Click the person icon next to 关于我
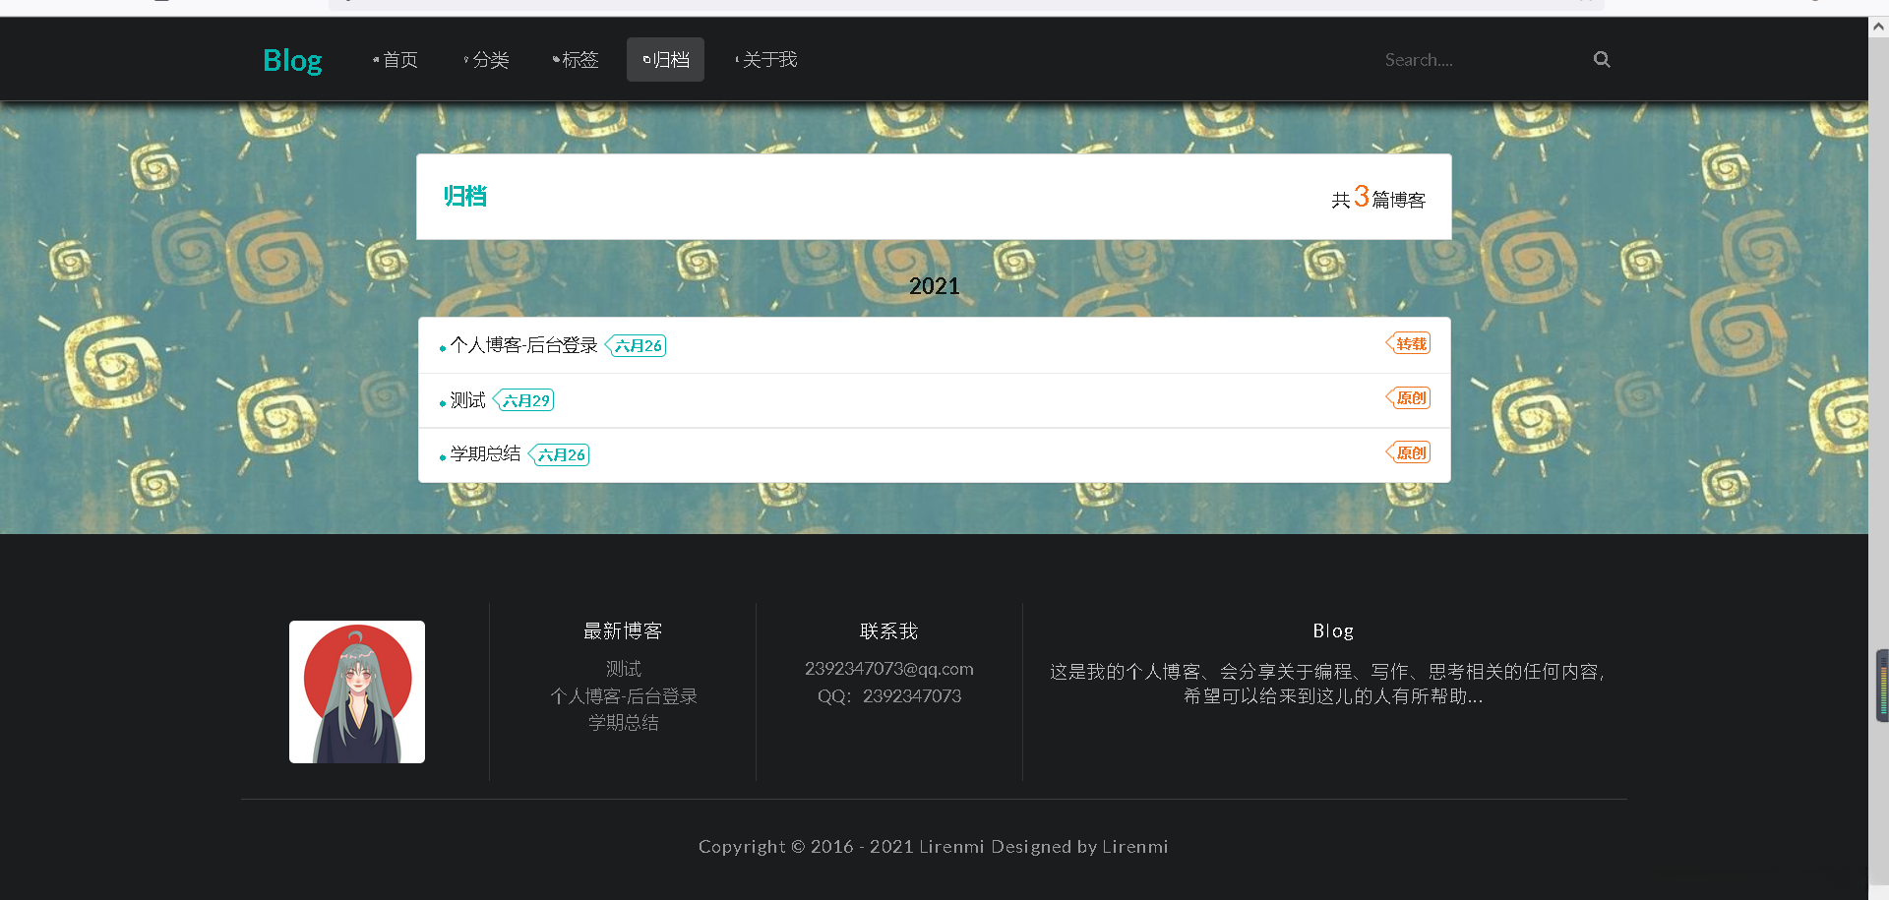1889x900 pixels. point(737,59)
